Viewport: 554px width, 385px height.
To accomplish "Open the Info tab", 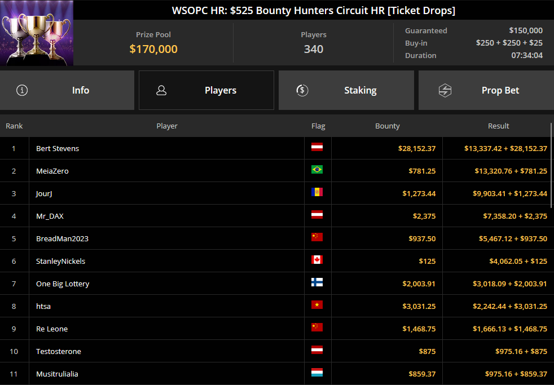I will [x=67, y=90].
